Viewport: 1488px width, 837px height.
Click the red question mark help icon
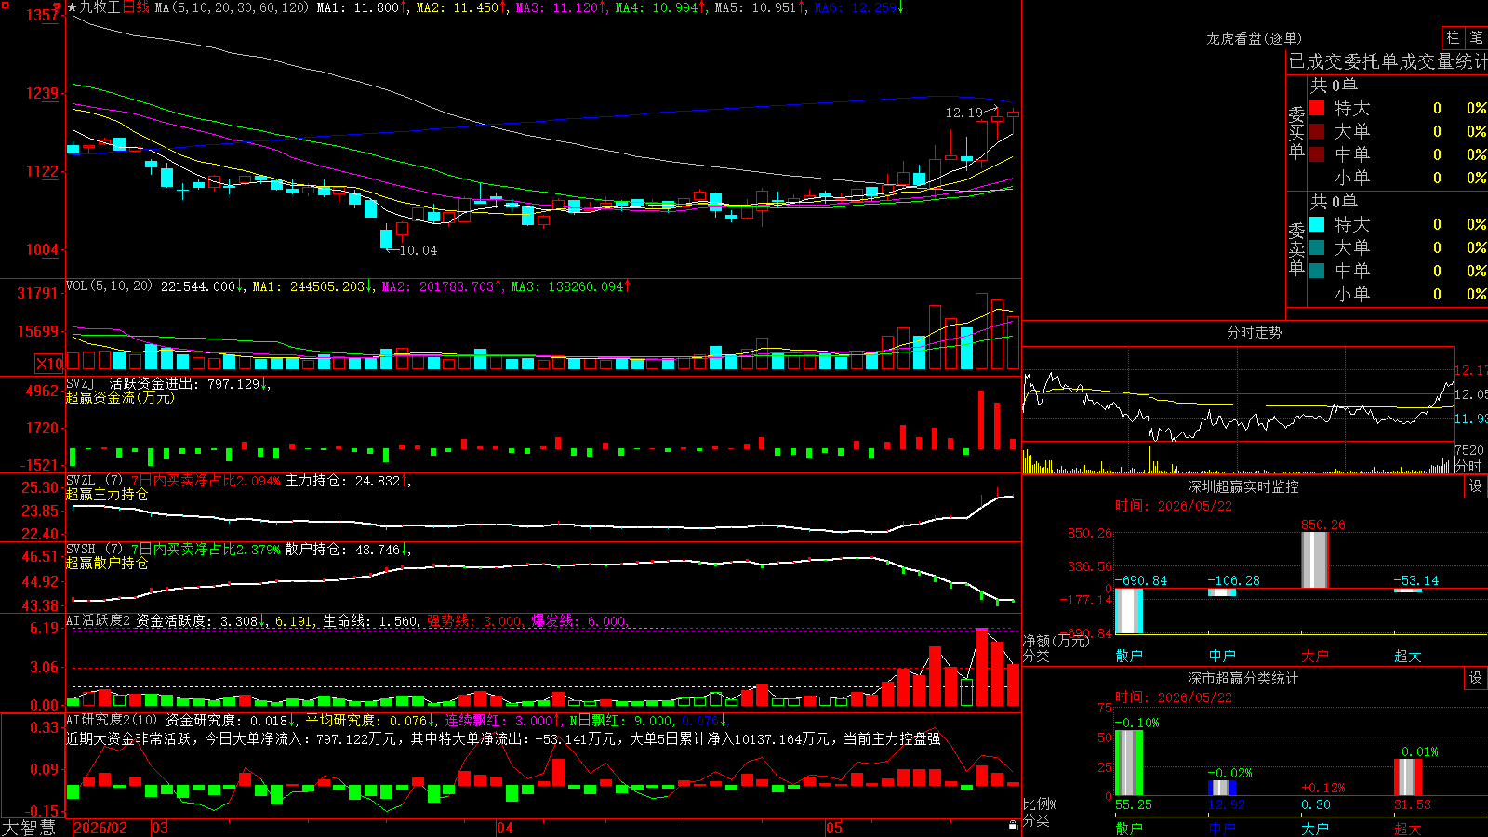pos(59,7)
